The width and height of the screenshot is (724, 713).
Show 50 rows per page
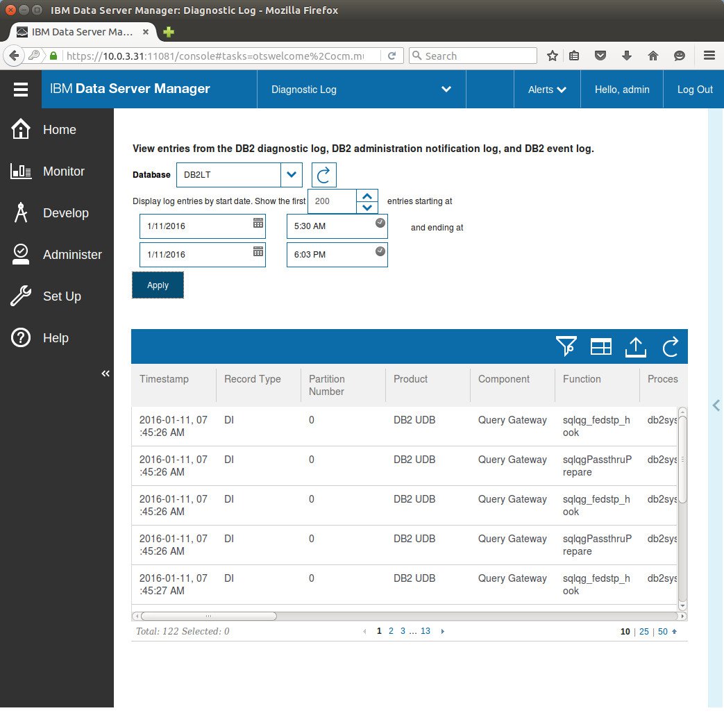[663, 631]
